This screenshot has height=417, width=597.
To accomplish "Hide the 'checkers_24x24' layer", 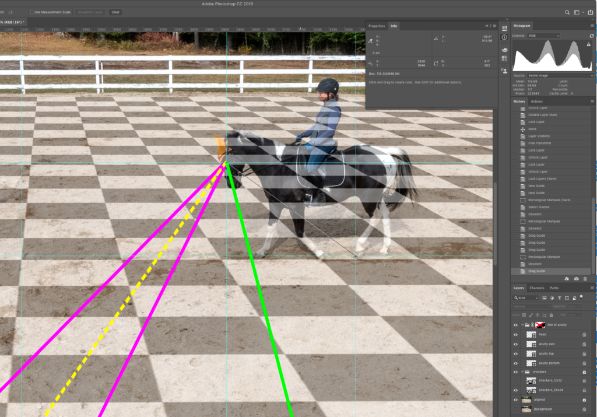I will [x=516, y=390].
